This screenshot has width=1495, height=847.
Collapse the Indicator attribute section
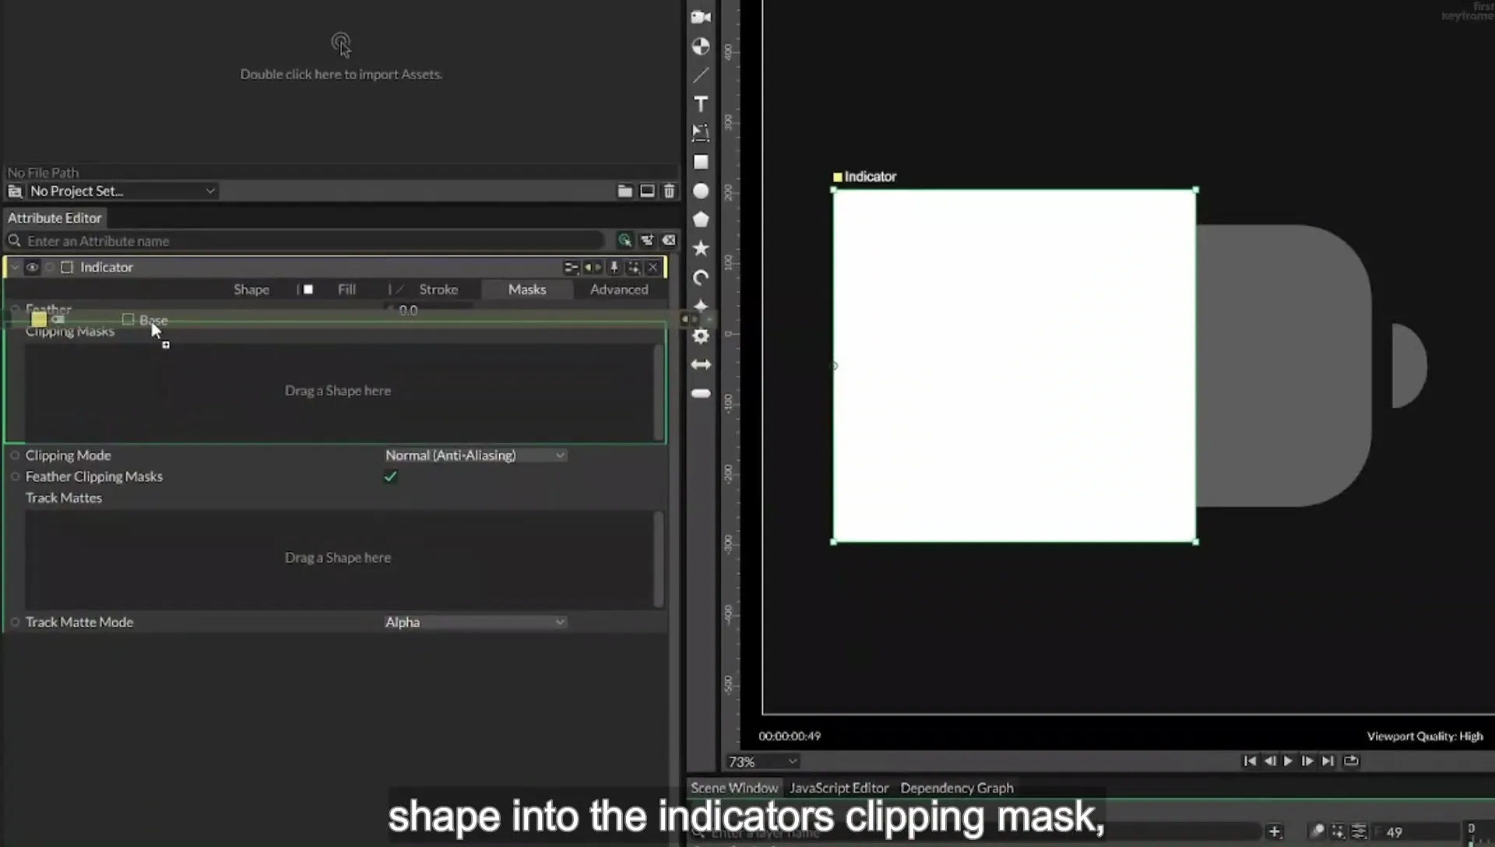pyautogui.click(x=14, y=268)
